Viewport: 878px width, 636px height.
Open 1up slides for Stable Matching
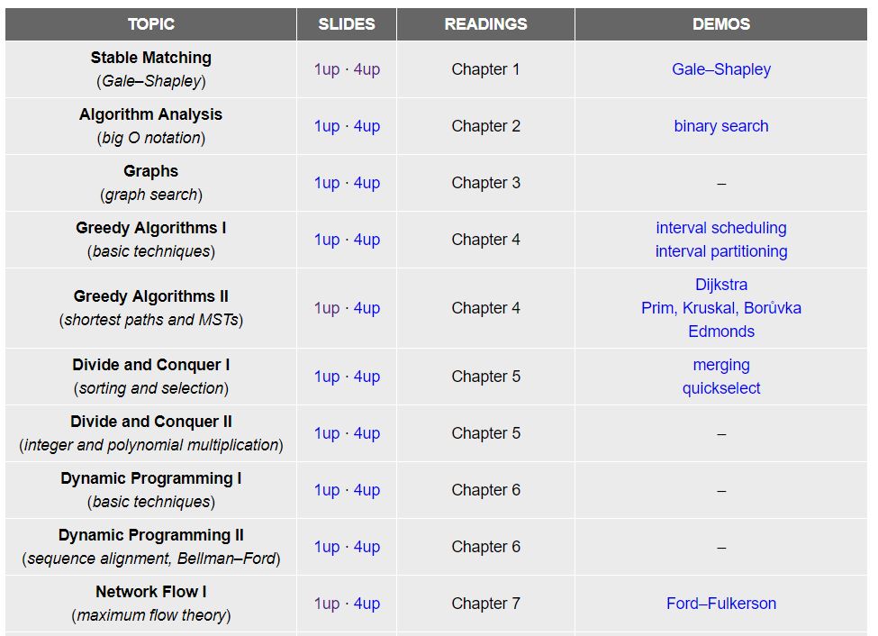pyautogui.click(x=326, y=69)
